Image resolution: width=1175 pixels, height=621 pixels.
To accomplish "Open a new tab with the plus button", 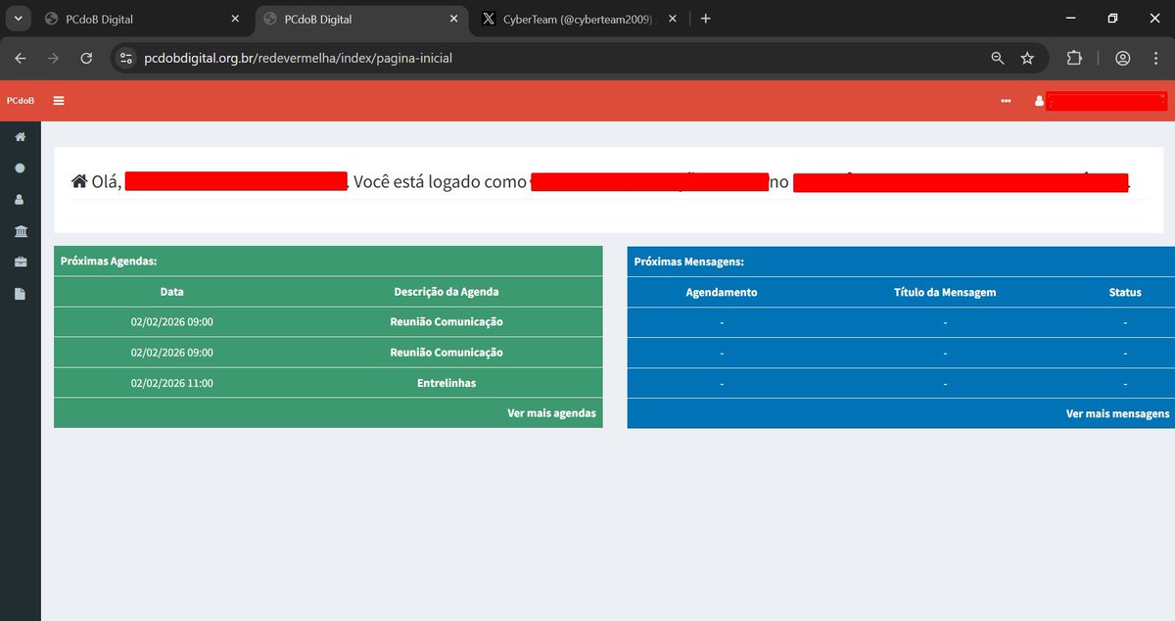I will 706,19.
